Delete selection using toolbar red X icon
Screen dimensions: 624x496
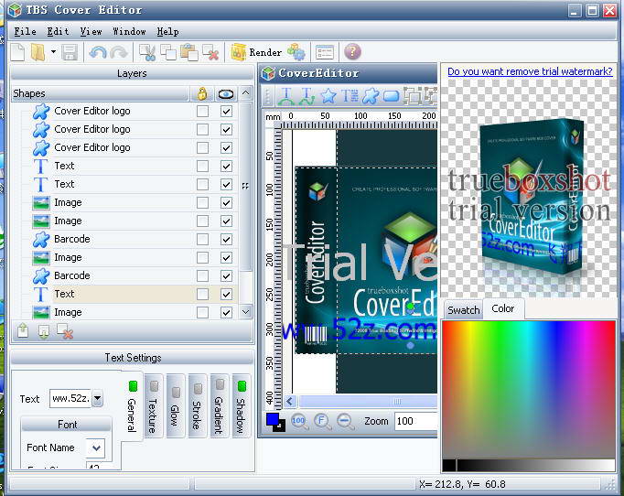point(210,52)
